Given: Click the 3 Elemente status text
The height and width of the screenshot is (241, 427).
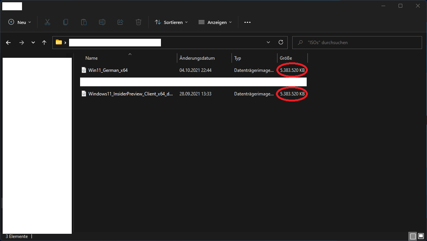Looking at the screenshot, I should [x=17, y=236].
